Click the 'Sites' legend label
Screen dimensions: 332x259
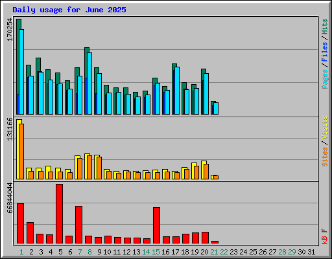(325, 157)
